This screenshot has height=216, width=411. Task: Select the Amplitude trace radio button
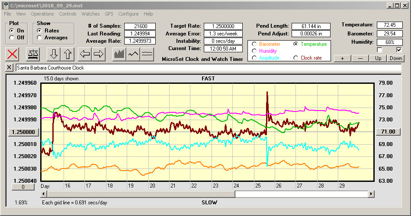point(254,58)
